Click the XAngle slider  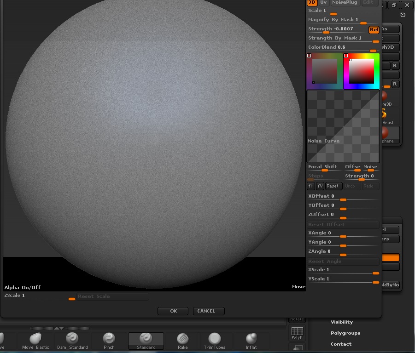click(343, 233)
